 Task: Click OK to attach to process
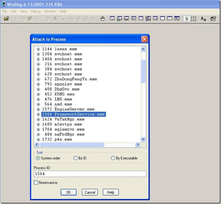click(69, 192)
